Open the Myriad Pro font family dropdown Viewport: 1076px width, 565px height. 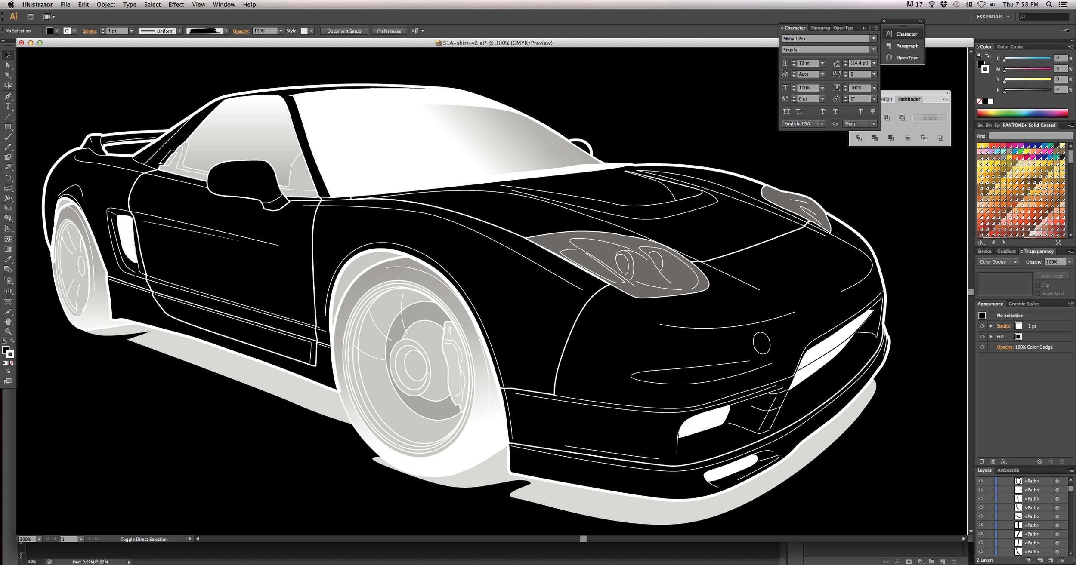point(874,38)
